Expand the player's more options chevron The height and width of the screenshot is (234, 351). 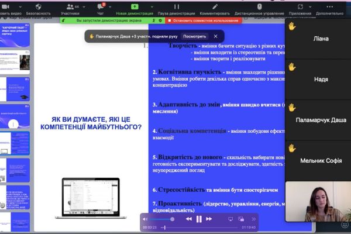point(254,219)
